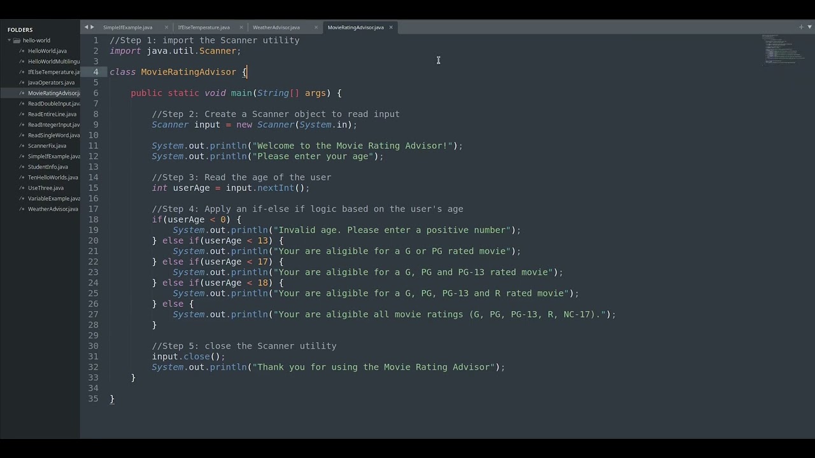This screenshot has width=815, height=458.
Task: Open JavaOperators.java in the sidebar
Action: pyautogui.click(x=51, y=83)
